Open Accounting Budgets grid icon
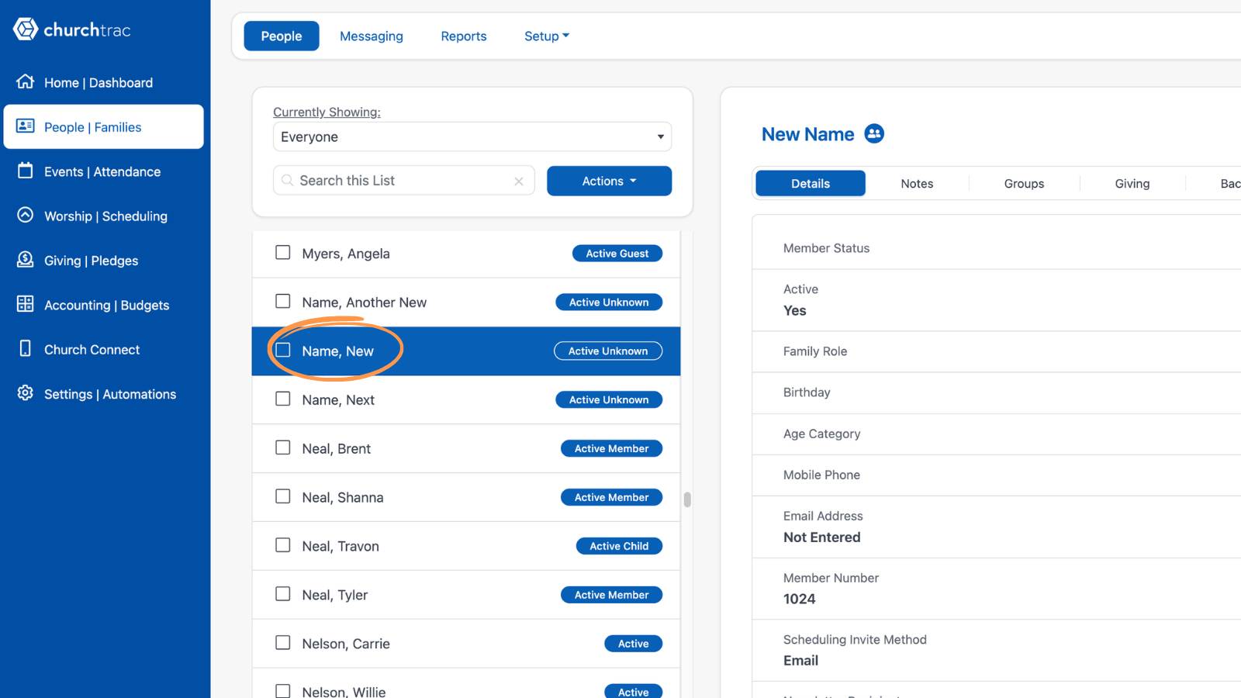 26,303
